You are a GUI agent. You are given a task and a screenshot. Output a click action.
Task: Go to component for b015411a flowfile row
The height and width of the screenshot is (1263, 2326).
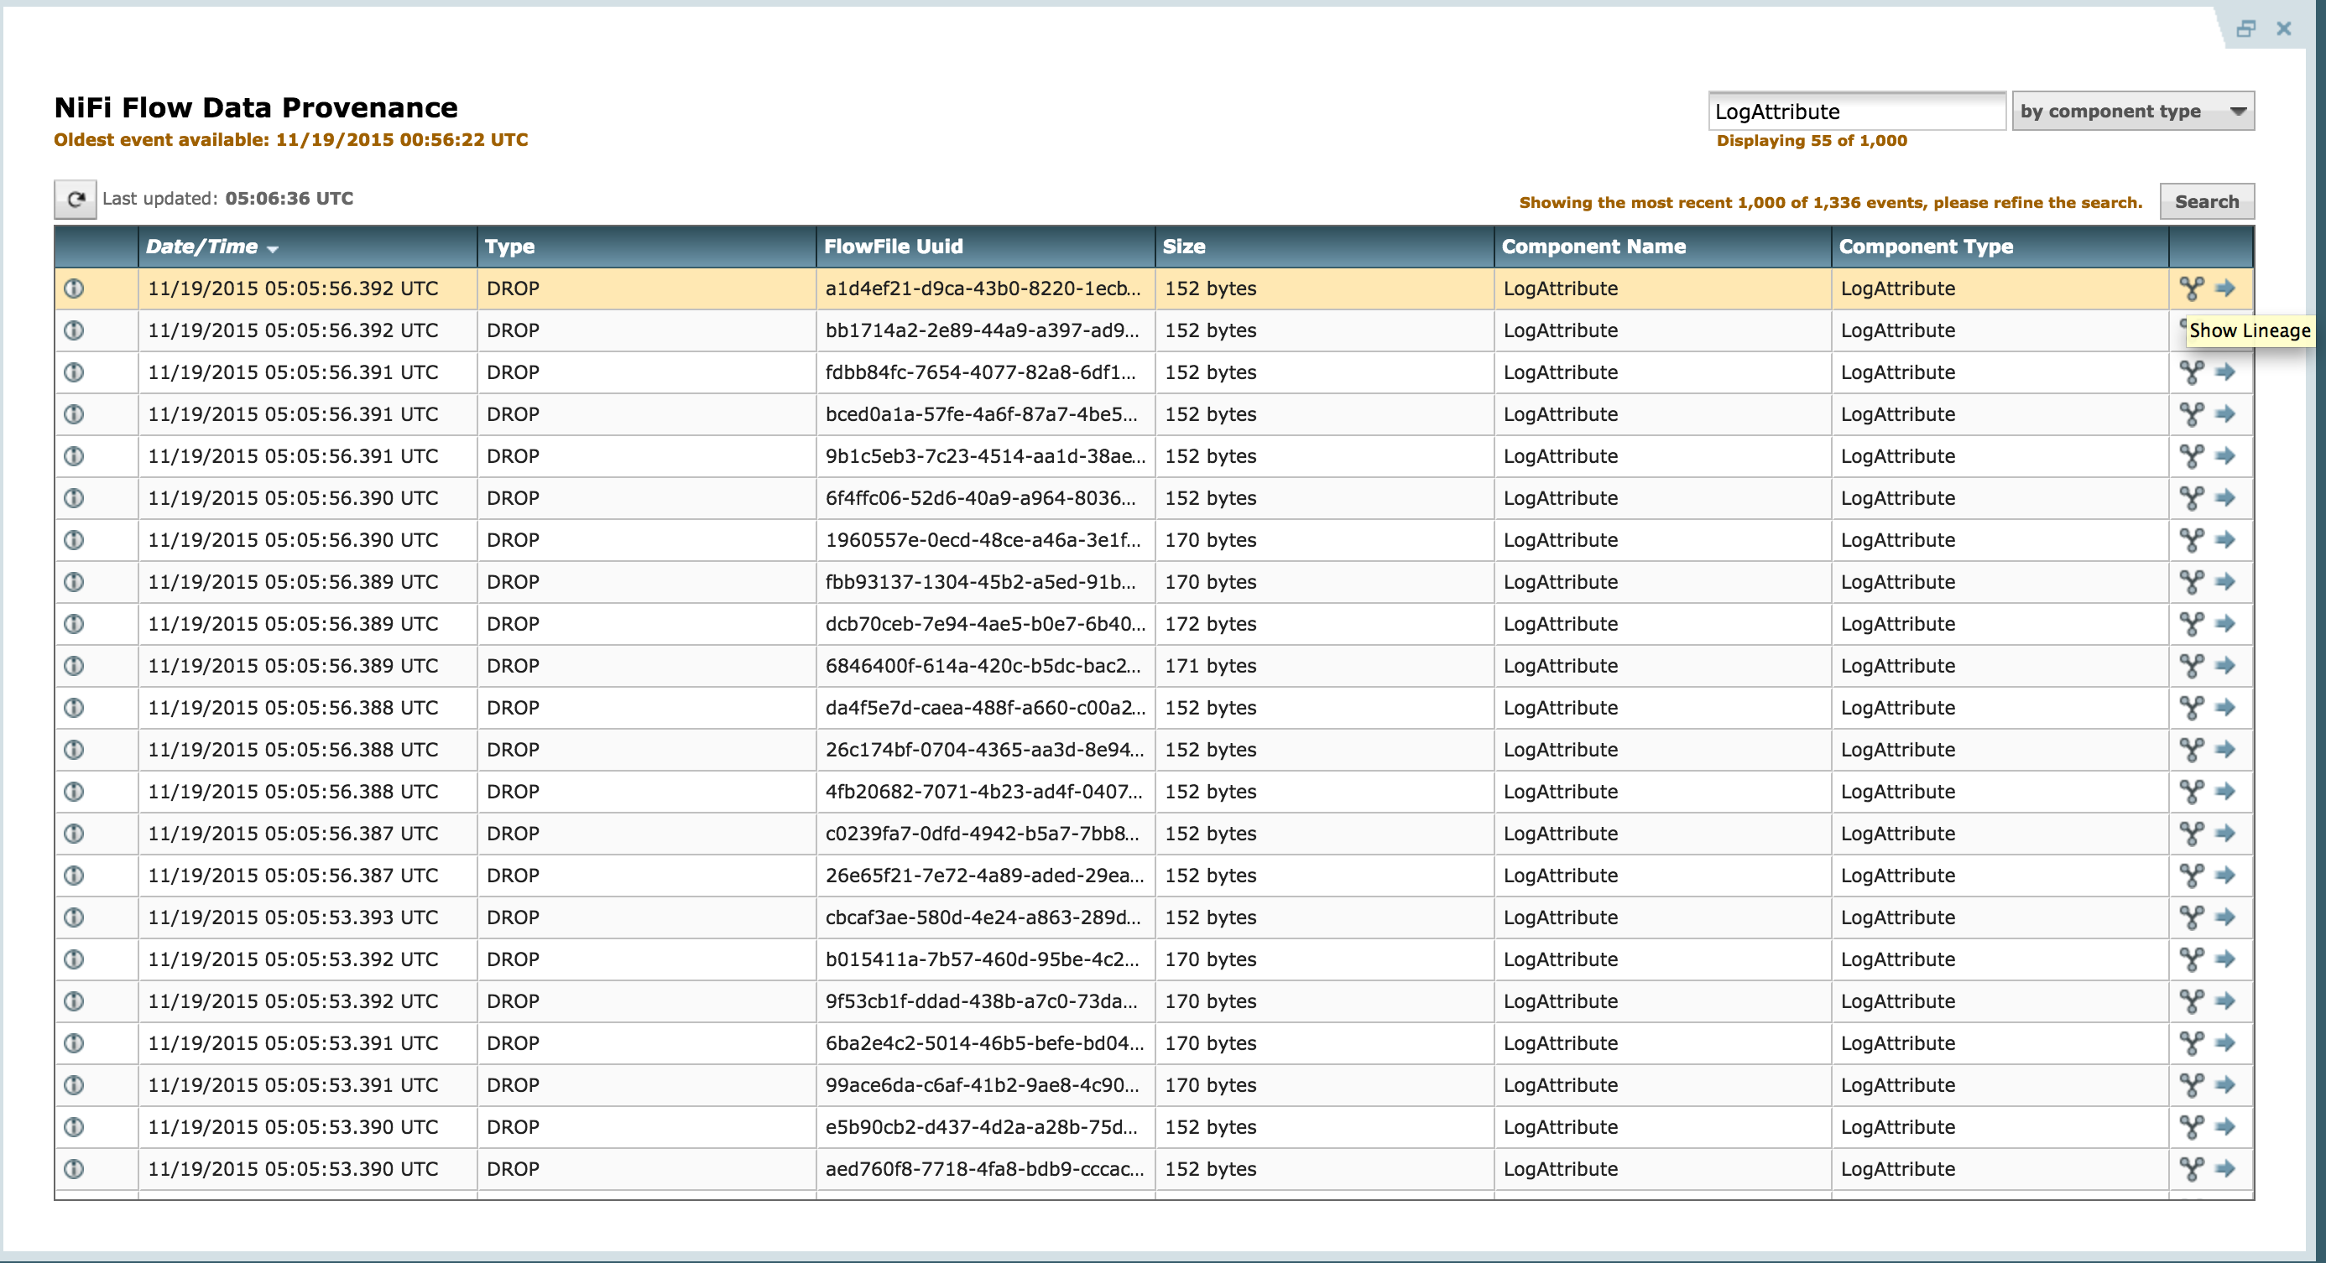(2226, 959)
